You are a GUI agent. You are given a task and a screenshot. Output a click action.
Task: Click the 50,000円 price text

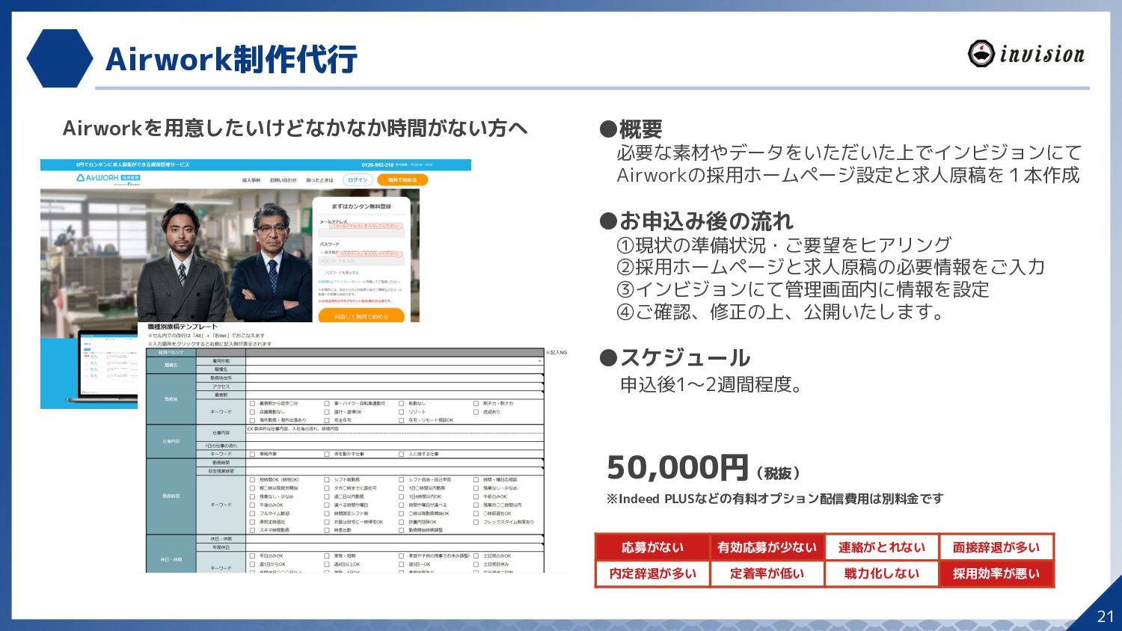point(677,468)
